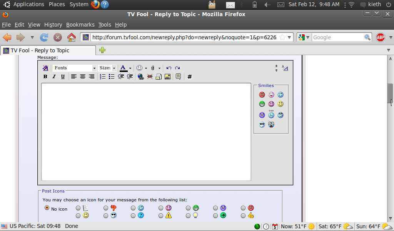Viewport: 394px width, 231px height.
Task: Click the insert image icon
Action: pos(167,77)
